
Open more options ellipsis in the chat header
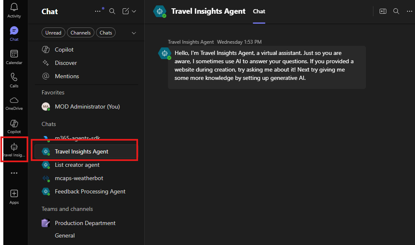click(x=410, y=11)
